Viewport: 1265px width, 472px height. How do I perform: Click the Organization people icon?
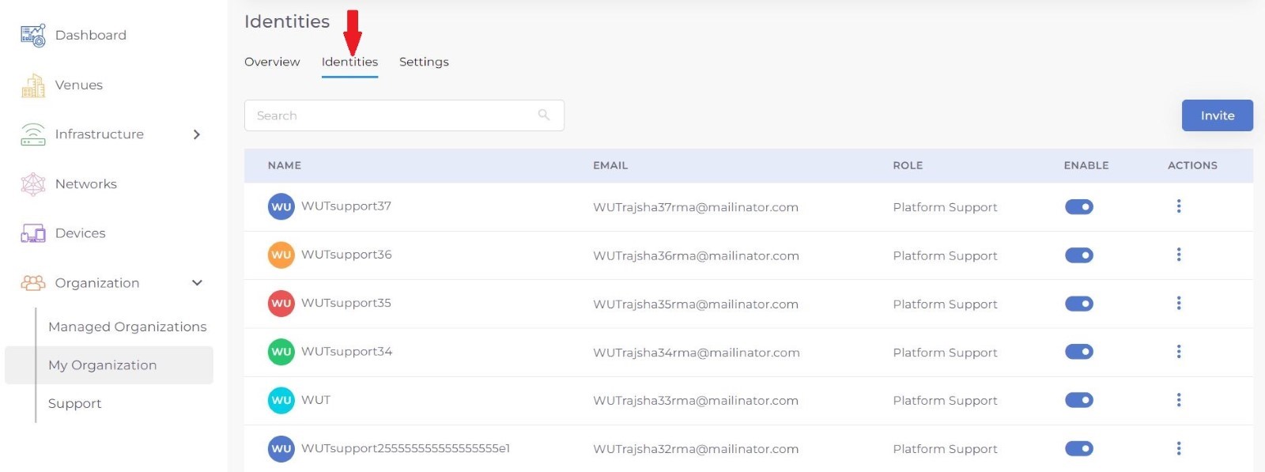(33, 283)
